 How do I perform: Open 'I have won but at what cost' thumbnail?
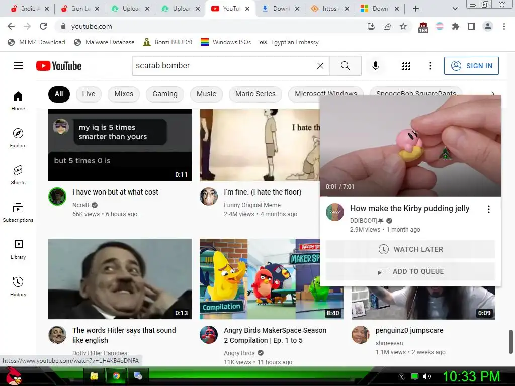tap(120, 145)
